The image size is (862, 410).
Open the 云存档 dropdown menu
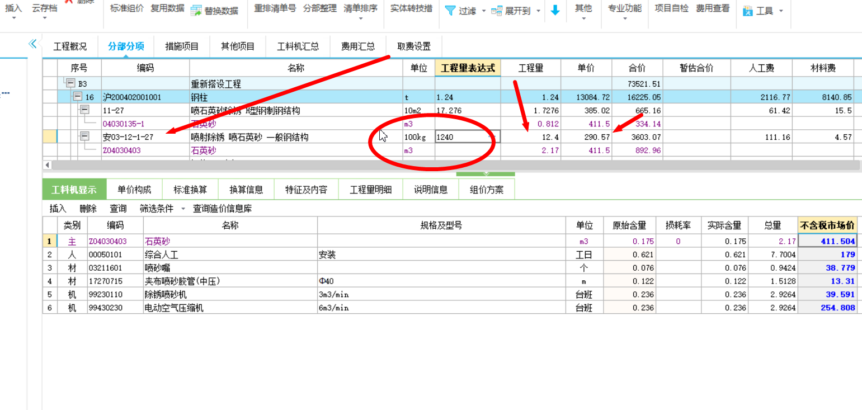tap(45, 18)
